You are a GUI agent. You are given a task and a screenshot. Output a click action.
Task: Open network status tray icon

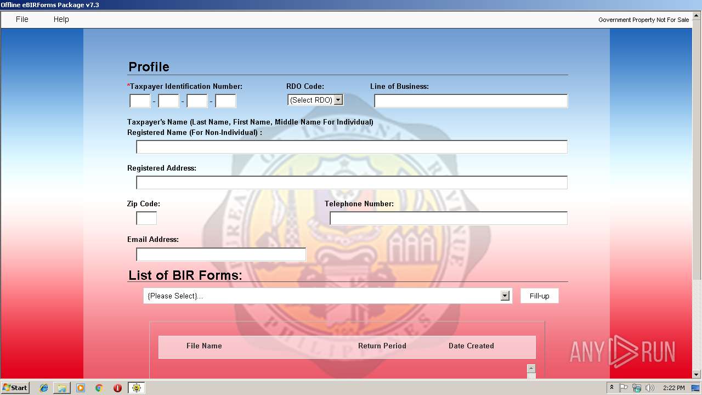[637, 388]
